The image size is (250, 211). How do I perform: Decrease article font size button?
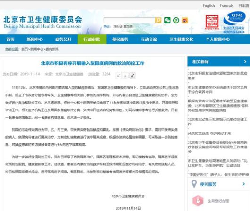coord(118,76)
